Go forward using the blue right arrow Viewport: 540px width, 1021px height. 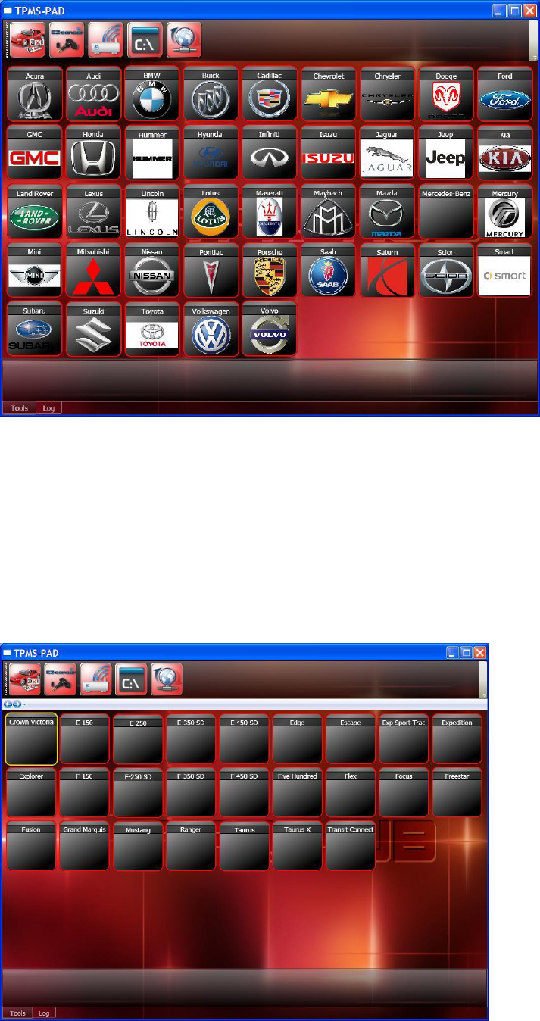17,704
